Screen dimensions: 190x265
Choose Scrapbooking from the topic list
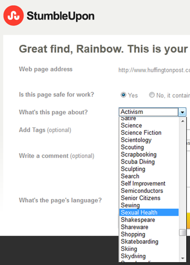(149, 155)
